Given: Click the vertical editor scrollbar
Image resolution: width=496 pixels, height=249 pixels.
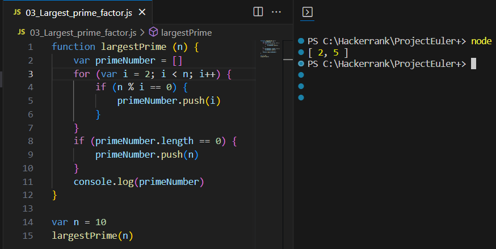Looking at the screenshot, I should pyautogui.click(x=288, y=145).
